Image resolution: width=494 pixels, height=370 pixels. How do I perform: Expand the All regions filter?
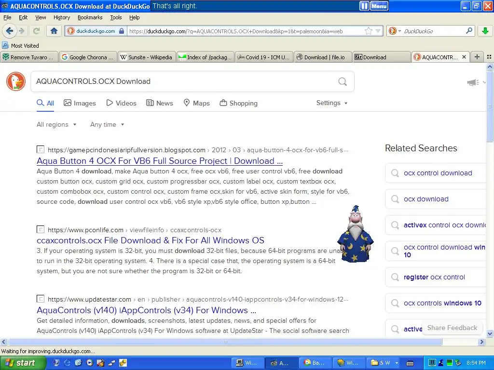[x=56, y=124]
